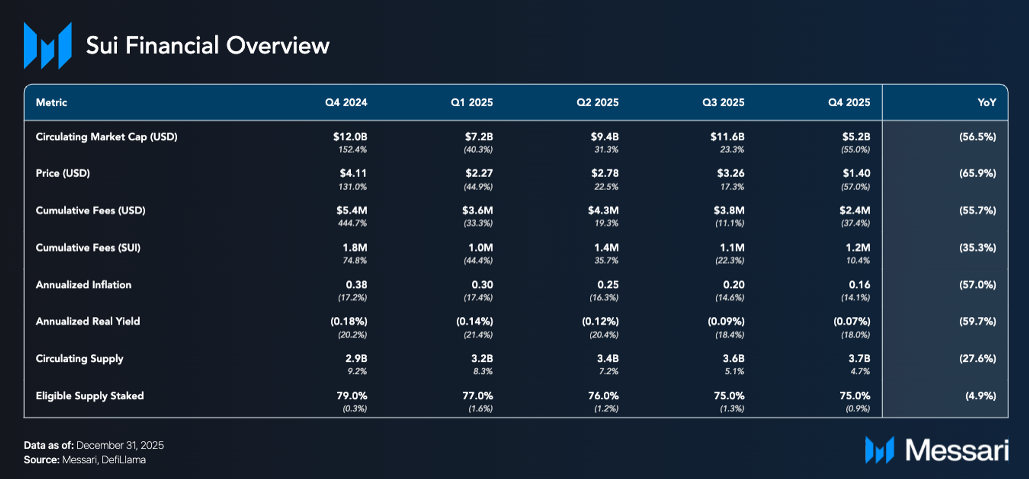Click the 'Cumulative Fees (SUI)' row label
The image size is (1029, 479).
point(88,248)
